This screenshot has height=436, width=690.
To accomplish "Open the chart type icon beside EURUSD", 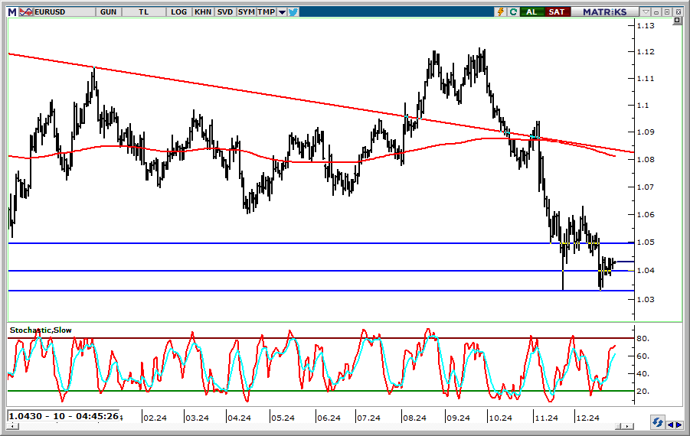I will 27,11.
